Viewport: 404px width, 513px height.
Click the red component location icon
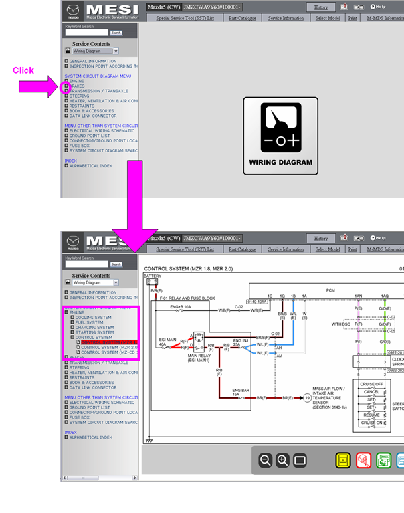tap(363, 460)
